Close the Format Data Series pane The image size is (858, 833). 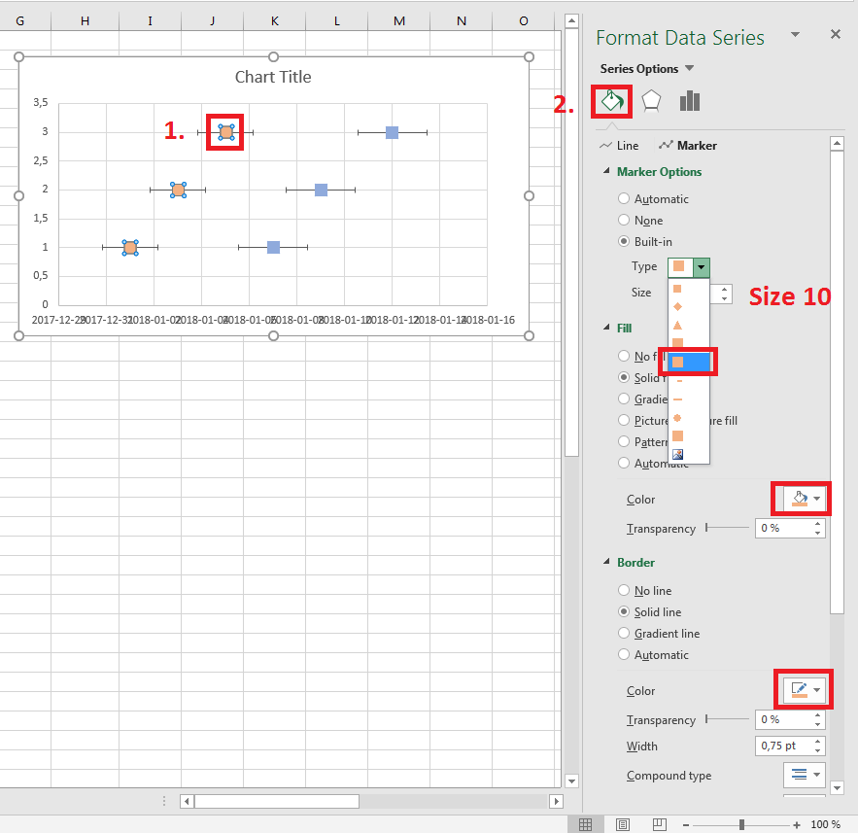pos(835,34)
